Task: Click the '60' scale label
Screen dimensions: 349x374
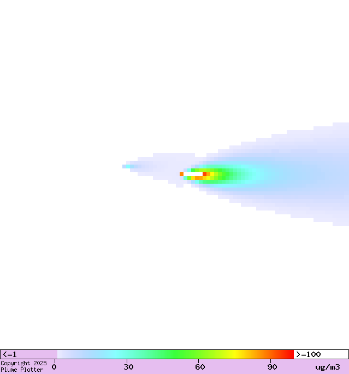Action: [x=200, y=367]
